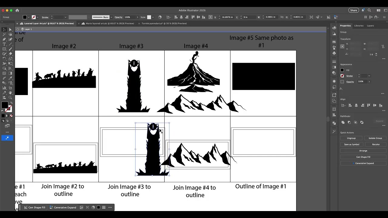Viewport: 388px width, 218px height.
Task: Click horizontal align left in Properties Align
Action: click(350, 105)
